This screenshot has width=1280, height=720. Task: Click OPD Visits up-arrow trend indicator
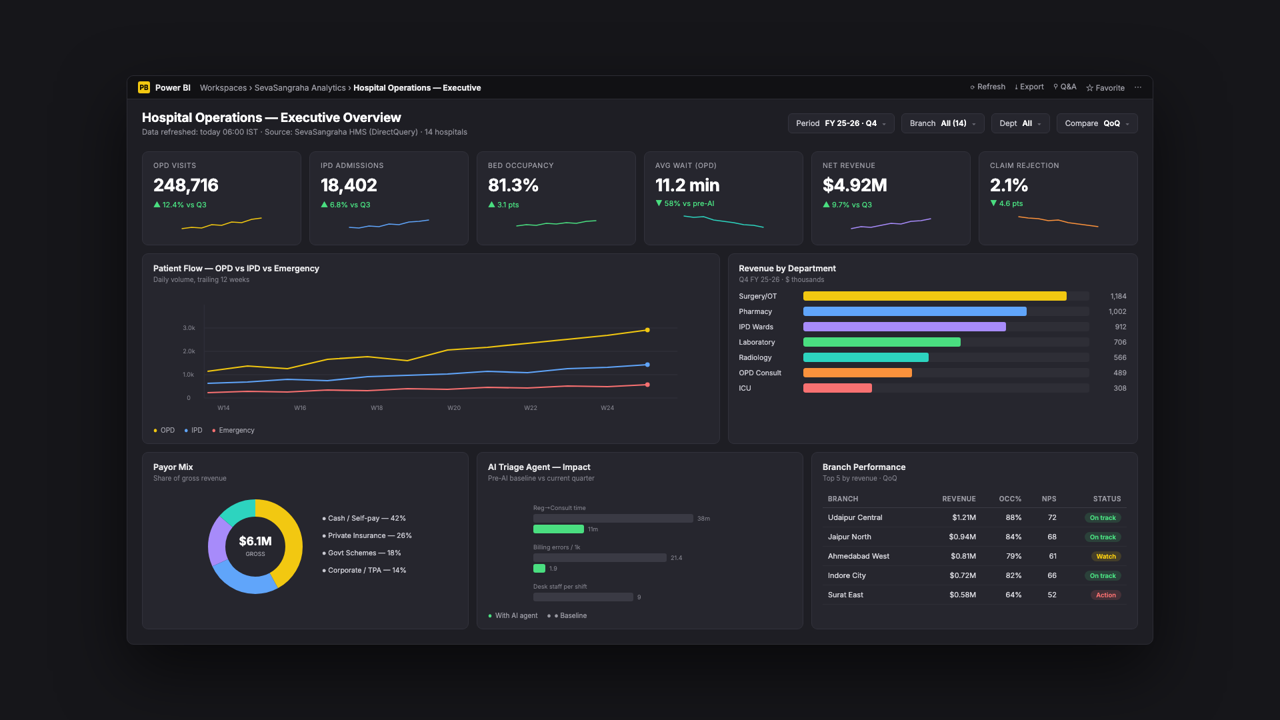click(157, 205)
